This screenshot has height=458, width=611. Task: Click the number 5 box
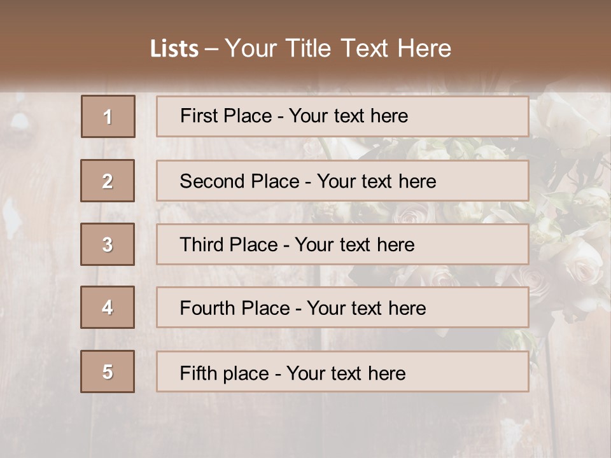108,371
